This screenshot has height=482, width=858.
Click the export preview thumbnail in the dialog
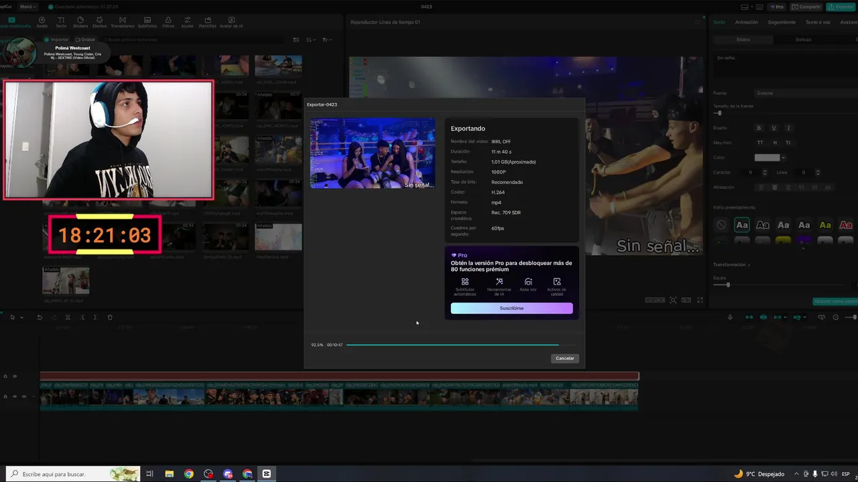373,153
